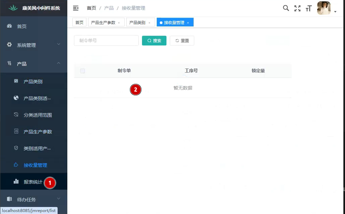The image size is (345, 214).
Task: Click the 报表统计 bar chart icon
Action: coord(16,182)
